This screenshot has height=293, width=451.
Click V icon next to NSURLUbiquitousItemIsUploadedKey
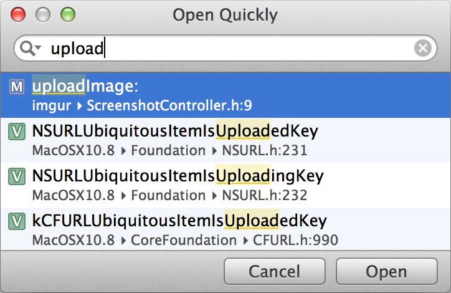(17, 132)
